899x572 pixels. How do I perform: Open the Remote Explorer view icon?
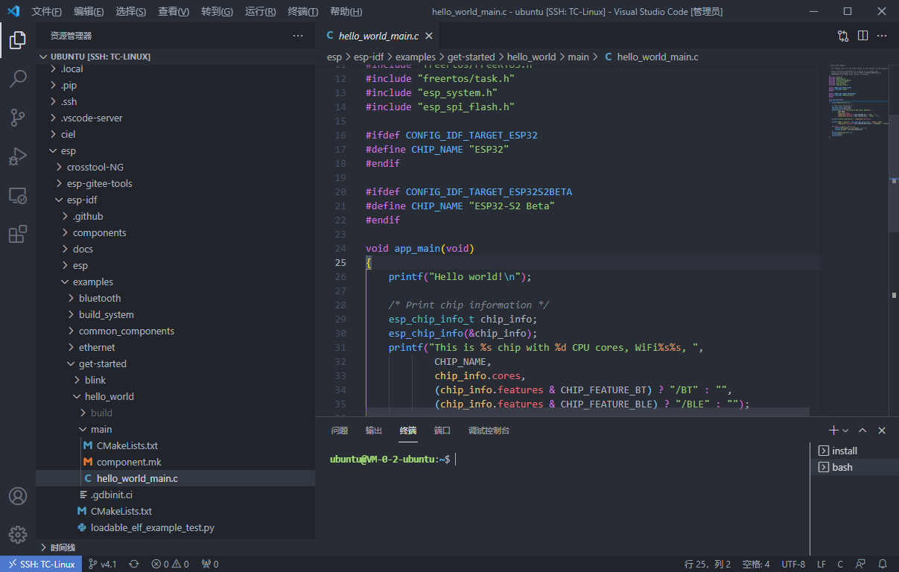18,195
